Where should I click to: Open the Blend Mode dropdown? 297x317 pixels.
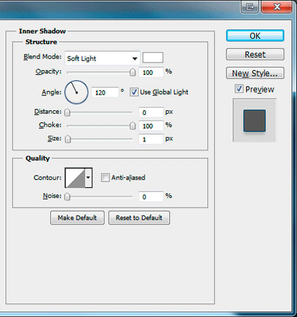pyautogui.click(x=102, y=59)
